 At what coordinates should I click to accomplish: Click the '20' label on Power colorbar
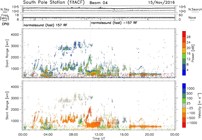point(188,48)
